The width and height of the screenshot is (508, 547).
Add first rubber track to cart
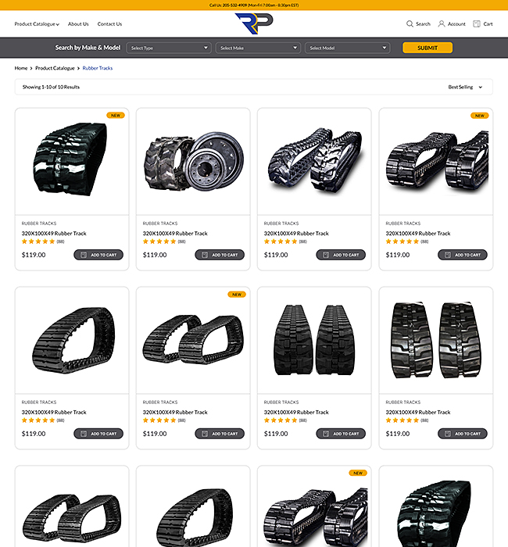(x=98, y=255)
